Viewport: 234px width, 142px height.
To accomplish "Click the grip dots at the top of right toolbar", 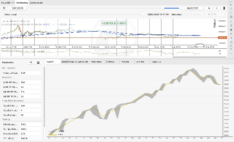I will coord(231,2).
